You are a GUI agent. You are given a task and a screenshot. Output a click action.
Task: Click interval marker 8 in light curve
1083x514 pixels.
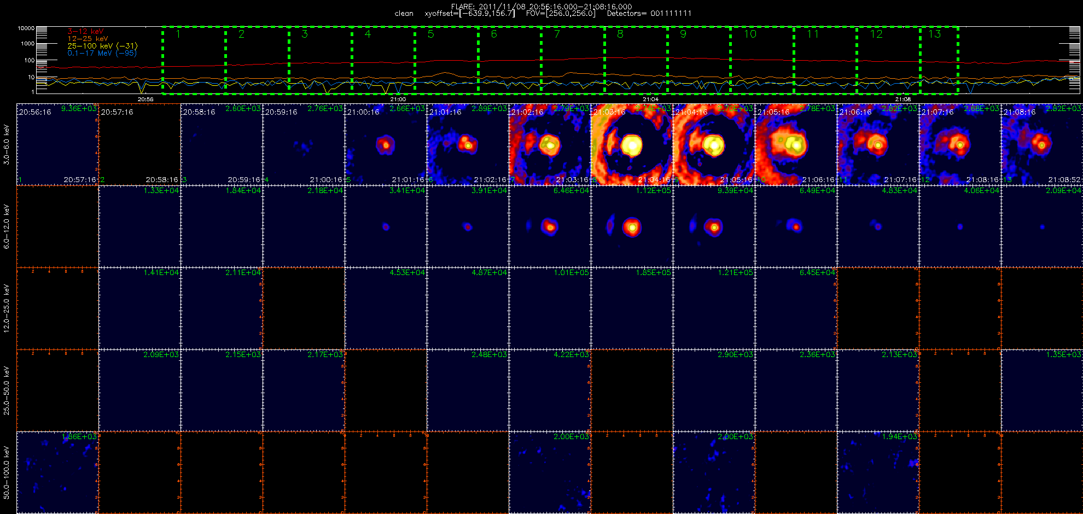tap(620, 34)
